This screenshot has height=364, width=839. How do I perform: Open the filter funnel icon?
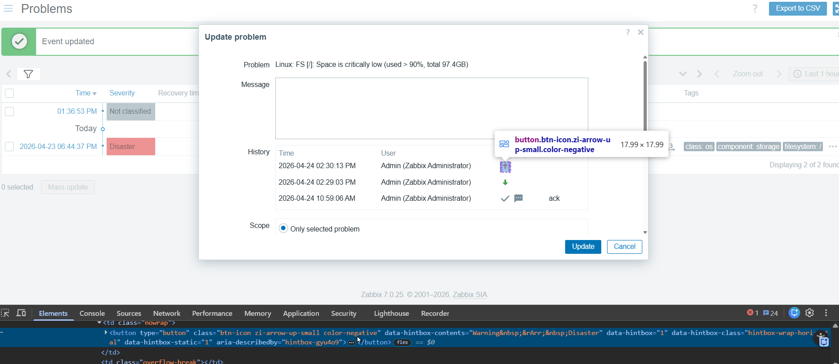point(28,74)
